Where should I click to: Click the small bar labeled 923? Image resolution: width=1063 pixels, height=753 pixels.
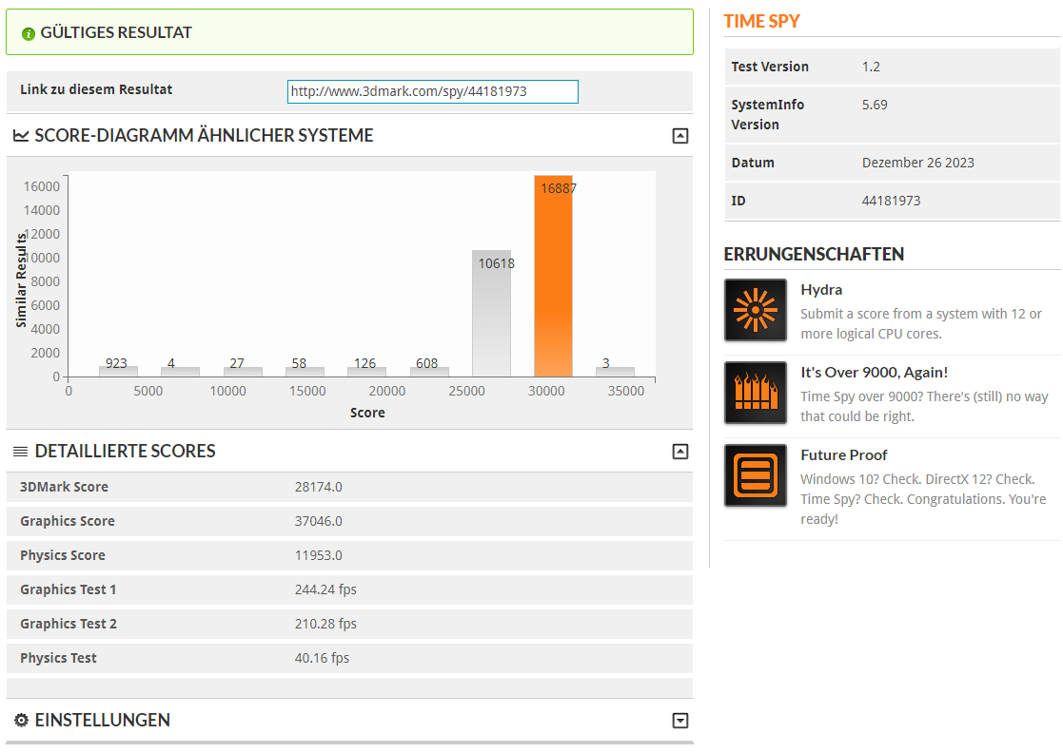point(119,371)
